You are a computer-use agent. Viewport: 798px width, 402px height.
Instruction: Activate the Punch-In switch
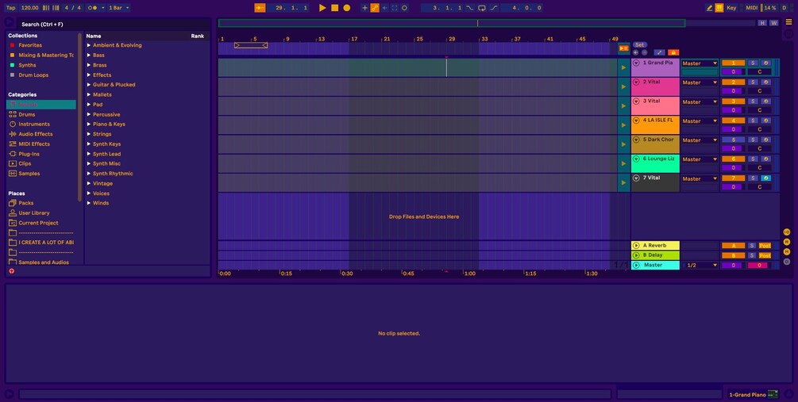coord(470,8)
